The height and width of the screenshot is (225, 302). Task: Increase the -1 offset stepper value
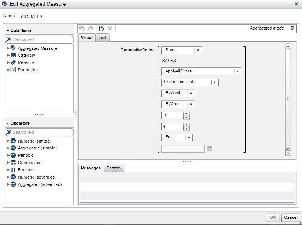click(x=186, y=114)
